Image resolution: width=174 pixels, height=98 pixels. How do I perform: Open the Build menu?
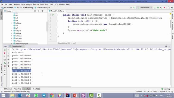pos(42,4)
